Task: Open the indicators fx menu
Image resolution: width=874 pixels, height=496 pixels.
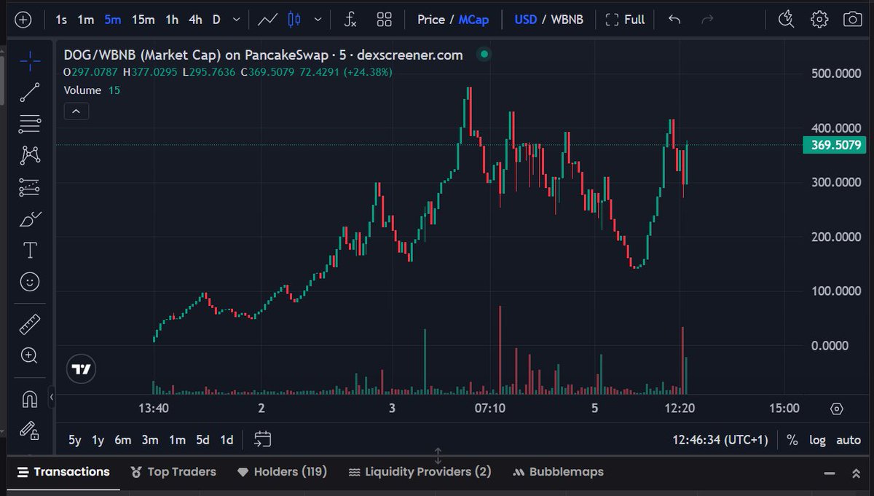Action: pos(350,20)
